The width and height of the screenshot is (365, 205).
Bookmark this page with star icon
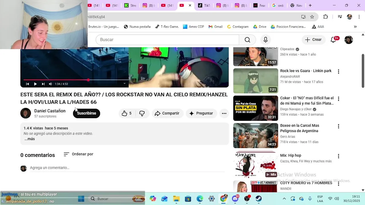312,17
